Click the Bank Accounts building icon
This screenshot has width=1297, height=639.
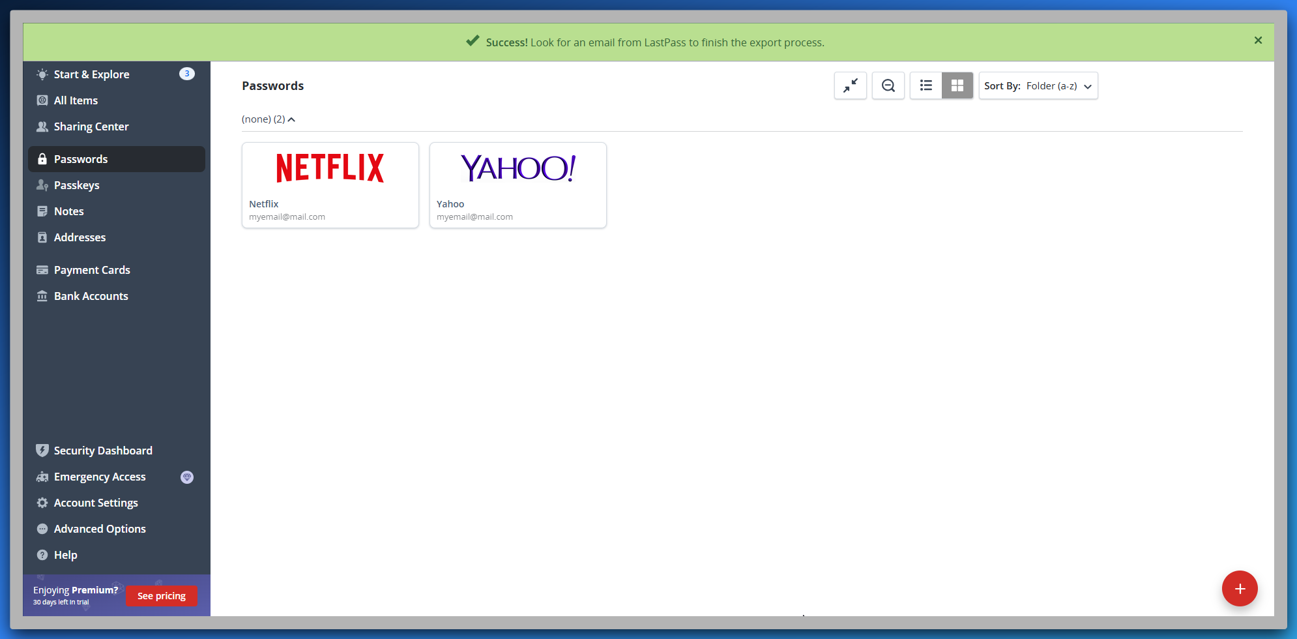click(42, 296)
